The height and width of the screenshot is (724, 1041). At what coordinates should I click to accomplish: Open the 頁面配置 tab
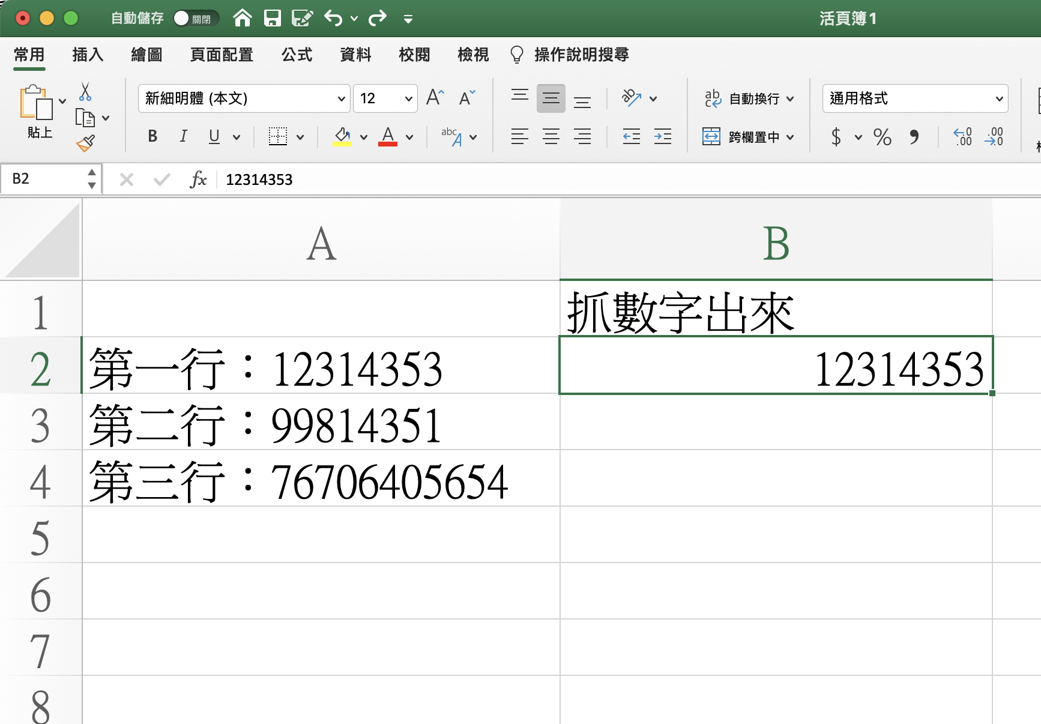[222, 55]
